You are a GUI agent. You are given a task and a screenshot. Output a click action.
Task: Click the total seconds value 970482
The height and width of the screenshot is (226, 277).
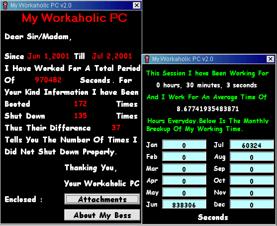pos(48,80)
